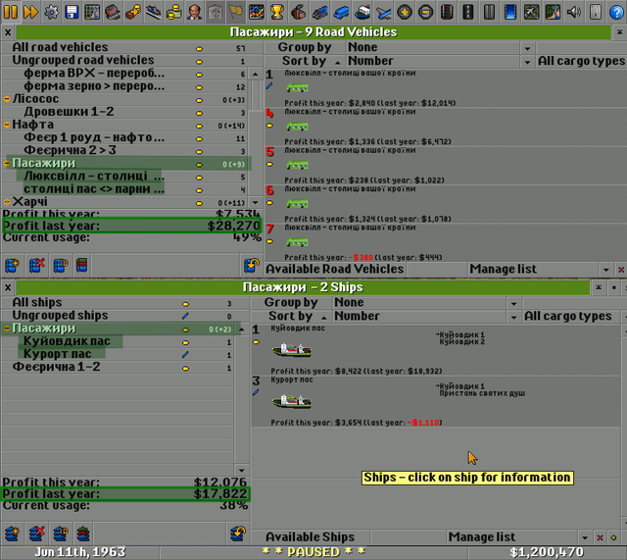Viewport: 627px width, 560px height.
Task: Open Manage list dropdown for road vehicles
Action: pyautogui.click(x=540, y=269)
